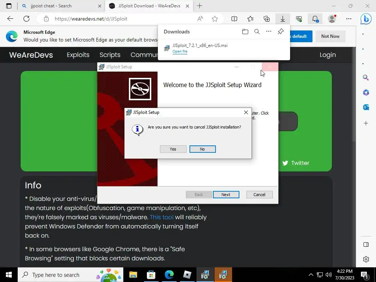Viewport: 376px width, 282px height.
Task: Open the tab actions menu icon
Action: point(9,6)
